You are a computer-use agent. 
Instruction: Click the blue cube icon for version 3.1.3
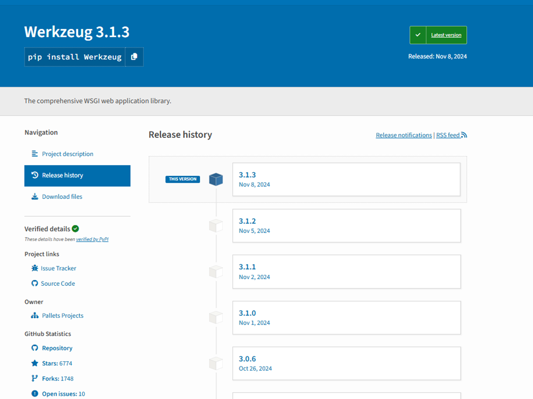(216, 179)
